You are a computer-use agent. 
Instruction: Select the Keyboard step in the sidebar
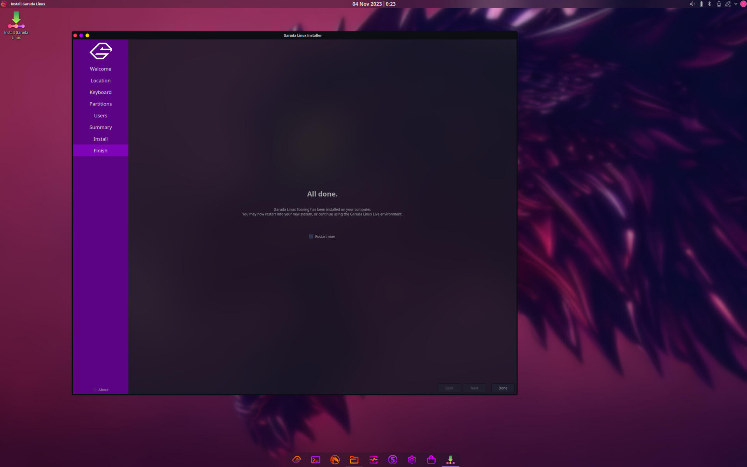click(100, 92)
